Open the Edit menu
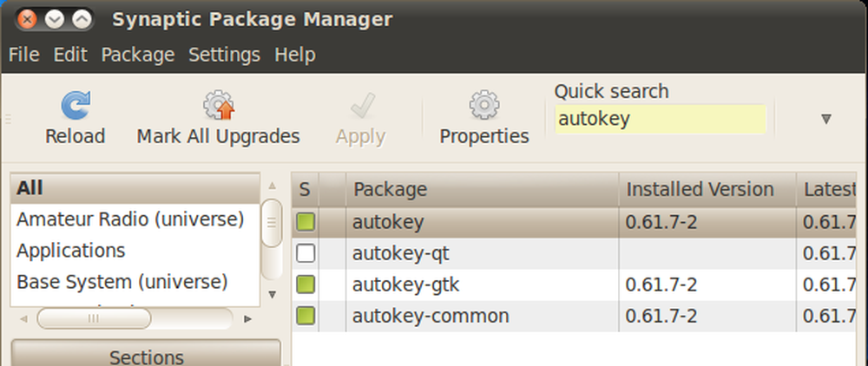Screen dimensions: 868x366 click(x=70, y=55)
